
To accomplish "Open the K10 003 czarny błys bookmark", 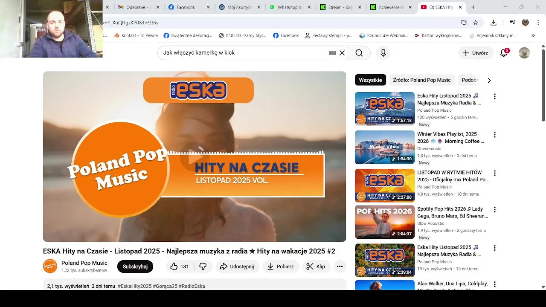I will point(242,35).
